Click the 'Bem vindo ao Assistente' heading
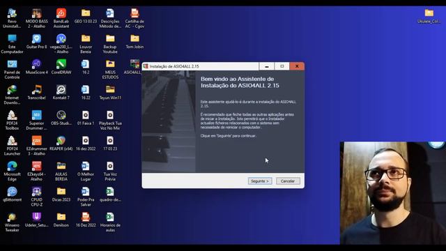 point(240,82)
